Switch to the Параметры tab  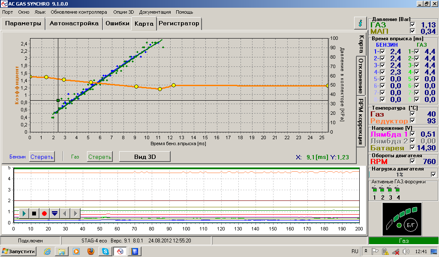pos(23,23)
